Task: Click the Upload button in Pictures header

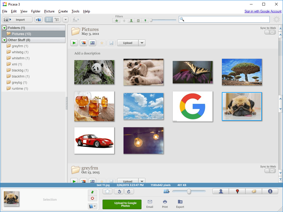Action: pos(128,43)
